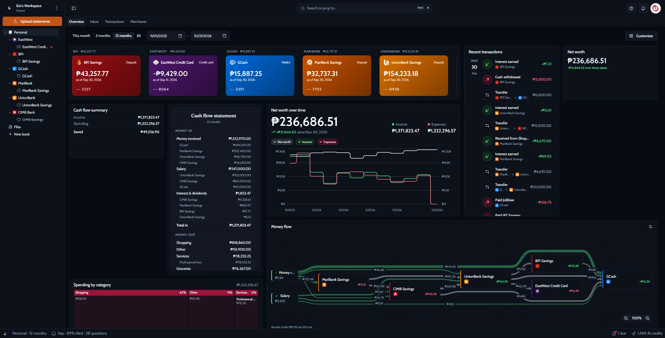Collapse the GCash tree group
665x338 pixels.
(x=10, y=69)
